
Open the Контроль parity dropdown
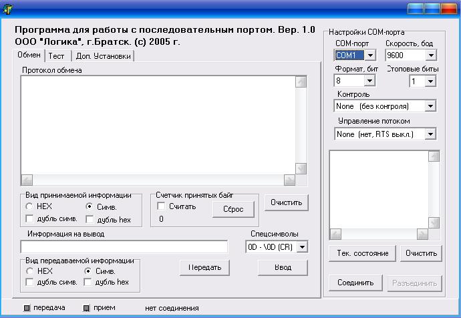coord(430,106)
